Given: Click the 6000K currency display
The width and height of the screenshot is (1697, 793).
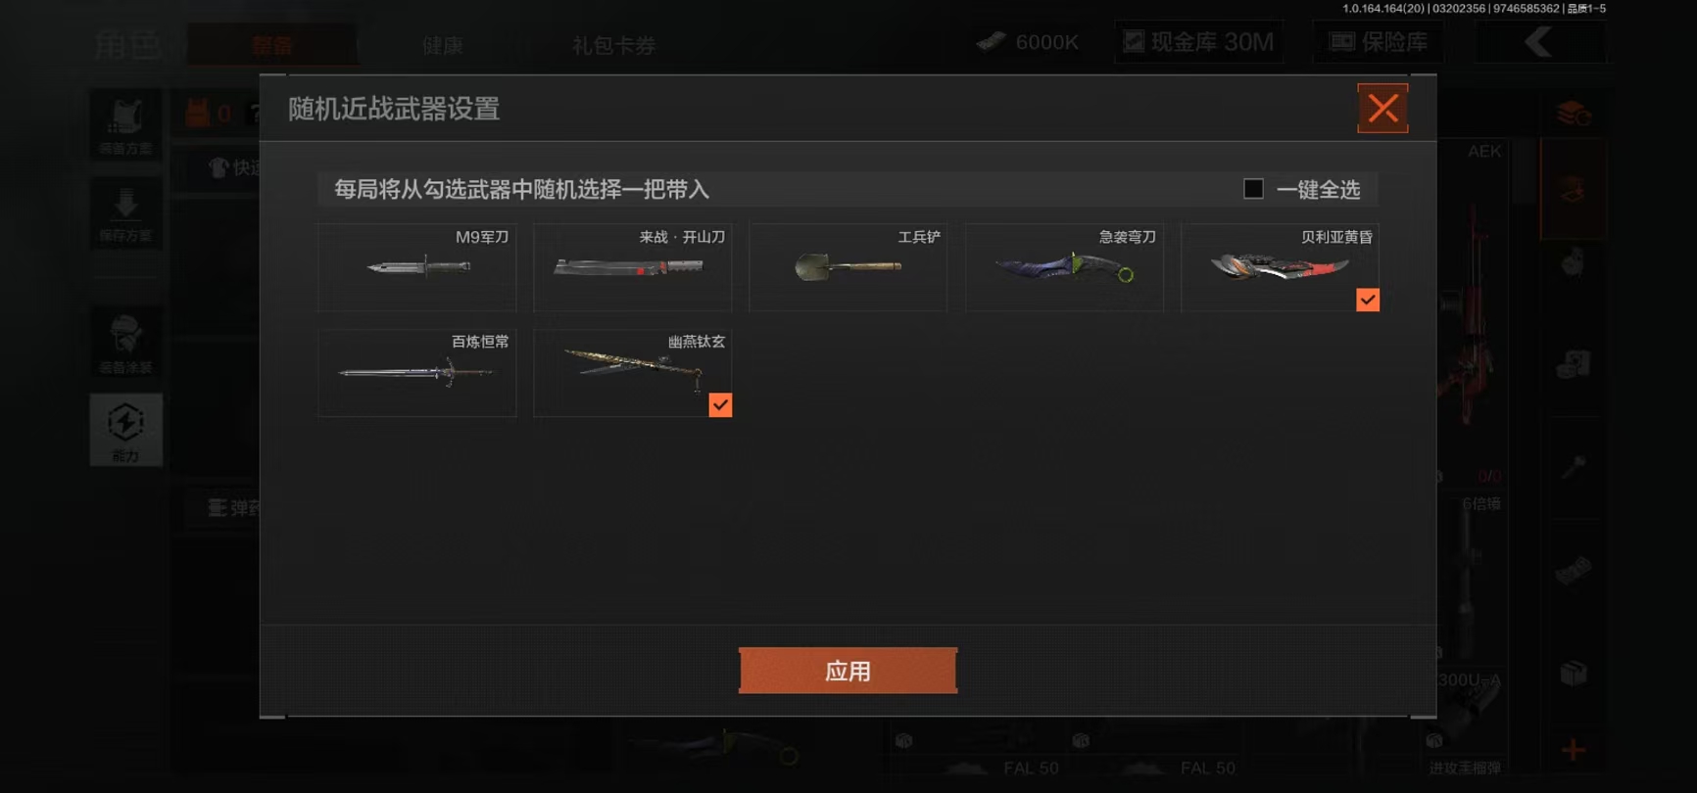Looking at the screenshot, I should point(1028,42).
